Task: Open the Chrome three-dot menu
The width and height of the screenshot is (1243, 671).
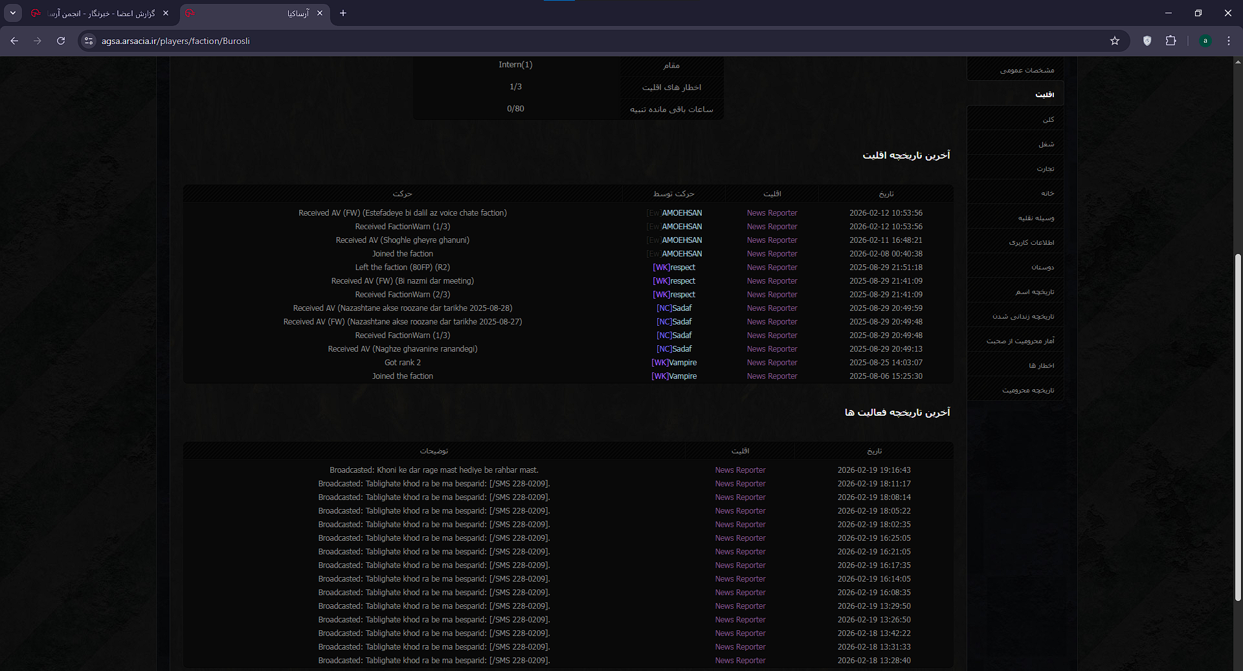Action: pos(1228,41)
